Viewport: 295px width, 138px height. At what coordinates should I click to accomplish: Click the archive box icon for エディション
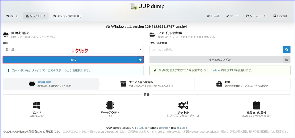(123, 84)
